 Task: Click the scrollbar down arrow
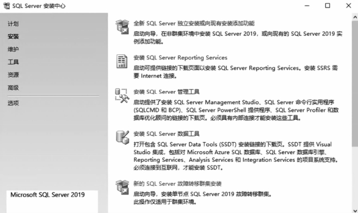click(355, 210)
